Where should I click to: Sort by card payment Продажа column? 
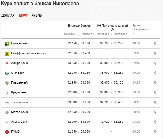click(120, 34)
